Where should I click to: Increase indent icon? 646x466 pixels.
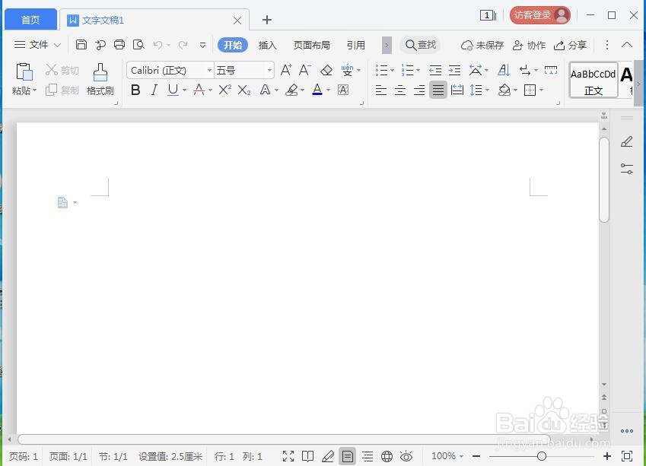(454, 71)
